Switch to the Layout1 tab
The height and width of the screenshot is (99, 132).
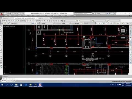coord(10,81)
